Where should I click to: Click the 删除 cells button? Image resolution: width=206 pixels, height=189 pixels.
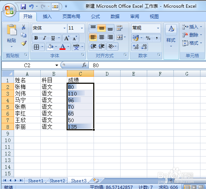192,35
